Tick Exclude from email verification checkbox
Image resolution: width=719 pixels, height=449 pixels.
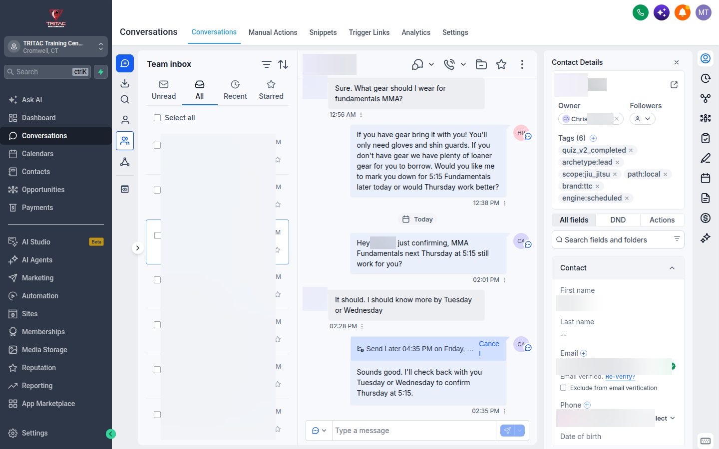(563, 388)
